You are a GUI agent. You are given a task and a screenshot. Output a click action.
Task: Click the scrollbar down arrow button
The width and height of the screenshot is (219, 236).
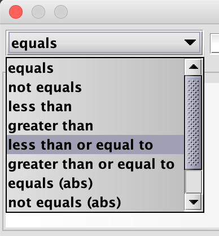click(194, 202)
